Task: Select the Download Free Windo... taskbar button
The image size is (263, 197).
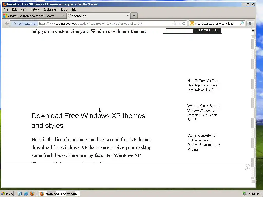Action: [59, 194]
